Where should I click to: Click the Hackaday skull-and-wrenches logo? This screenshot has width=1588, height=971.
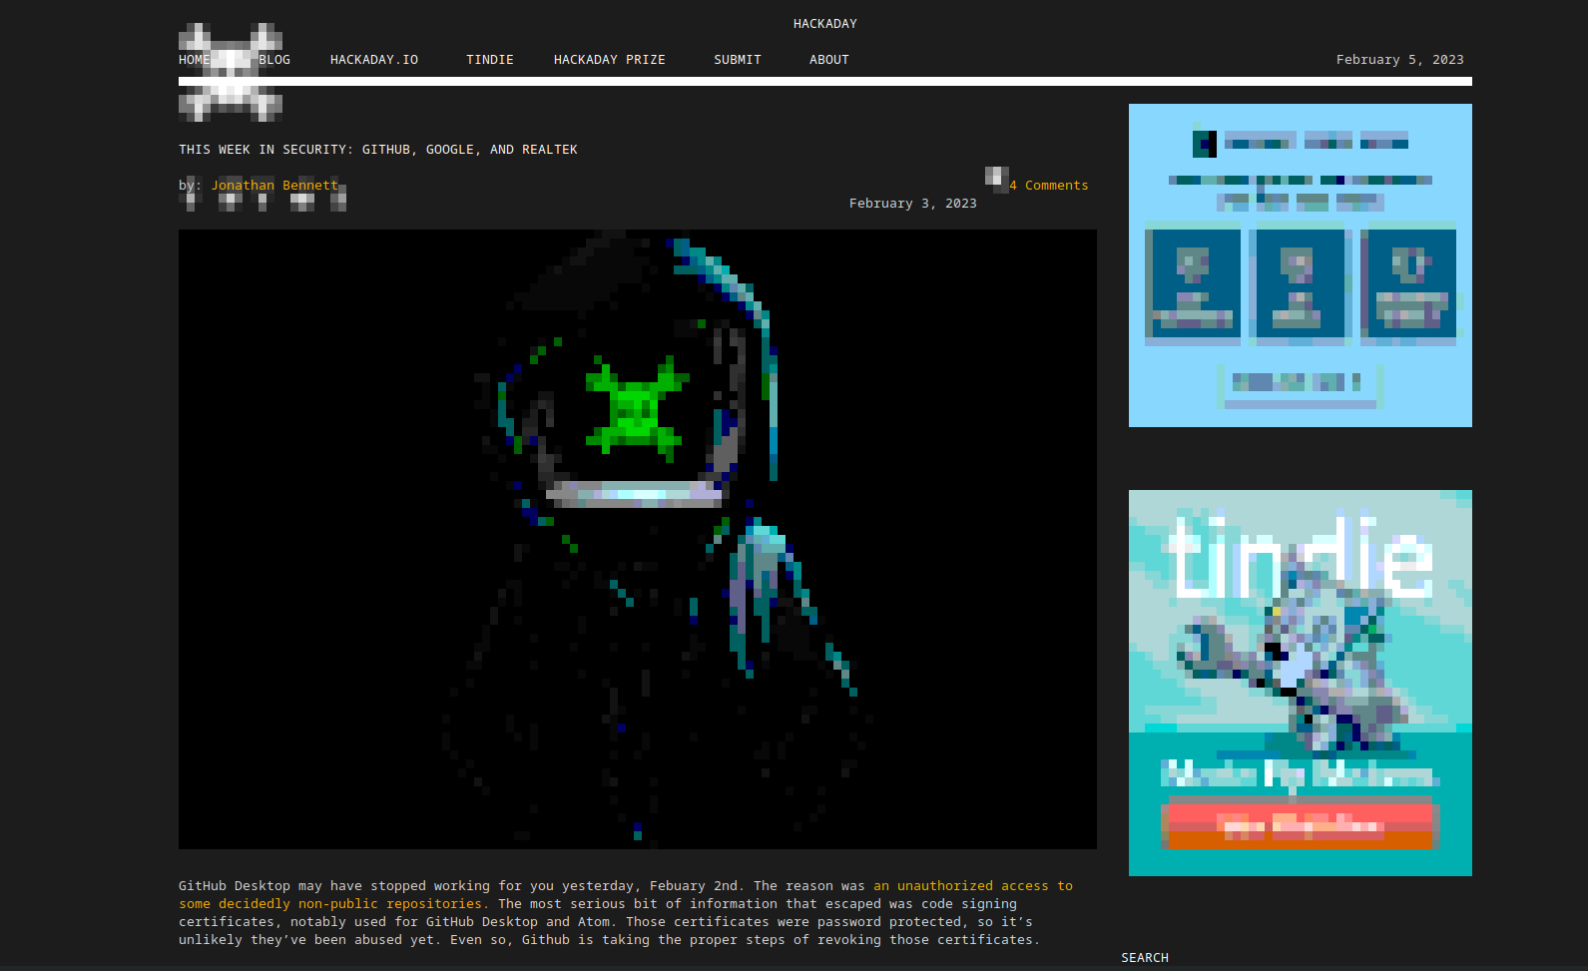pyautogui.click(x=231, y=72)
